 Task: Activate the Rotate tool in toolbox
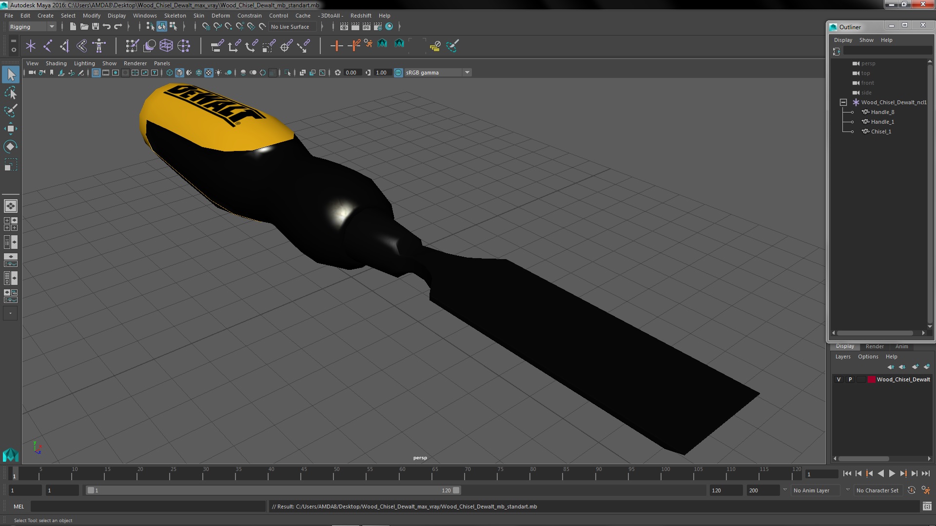(10, 147)
